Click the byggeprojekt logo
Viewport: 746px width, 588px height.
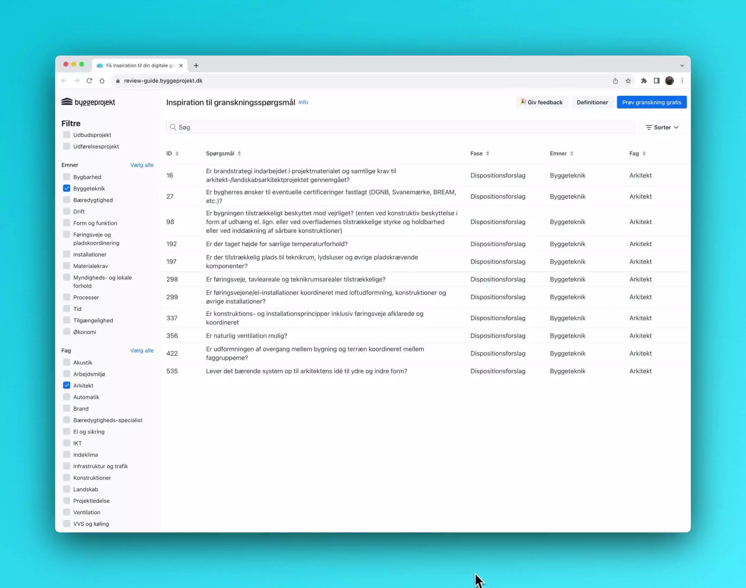click(88, 102)
